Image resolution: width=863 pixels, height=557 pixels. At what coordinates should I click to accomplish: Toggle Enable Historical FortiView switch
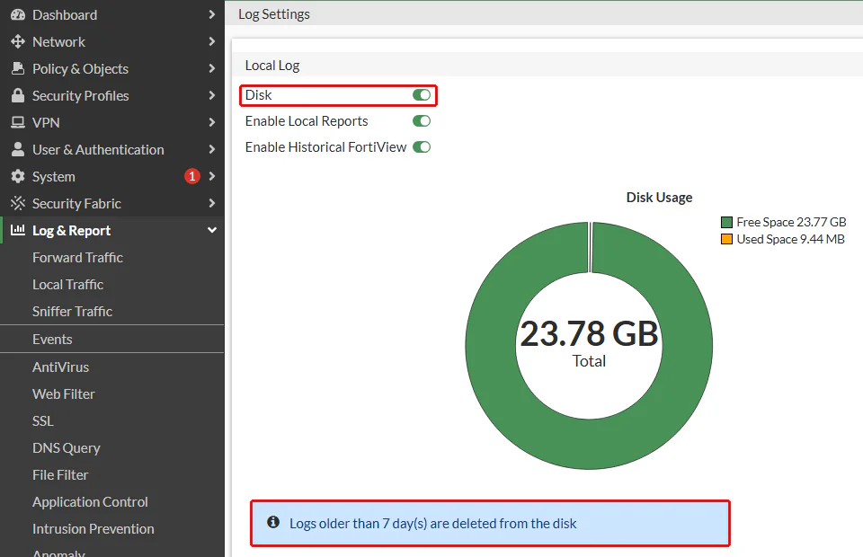coord(422,146)
